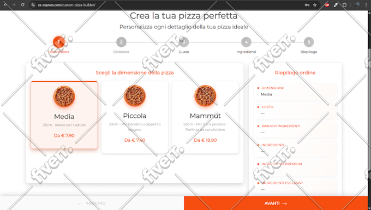Click 'Scegli la dimensione della pizza' heading
The width and height of the screenshot is (371, 210).
point(135,73)
